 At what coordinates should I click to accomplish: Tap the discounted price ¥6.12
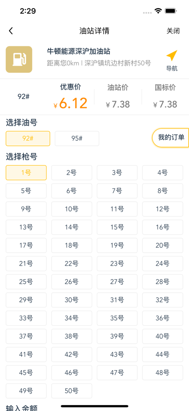point(70,103)
